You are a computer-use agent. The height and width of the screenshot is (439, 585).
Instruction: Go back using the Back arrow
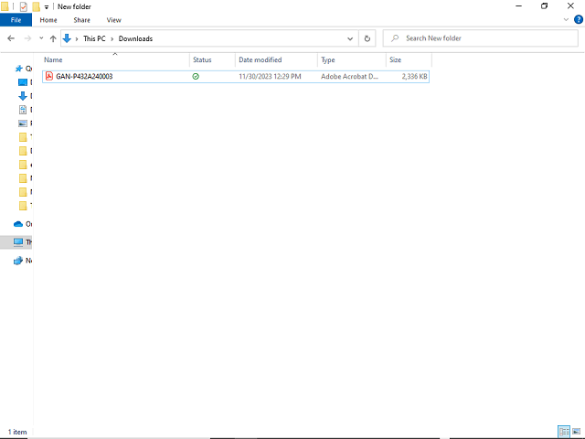pos(11,38)
